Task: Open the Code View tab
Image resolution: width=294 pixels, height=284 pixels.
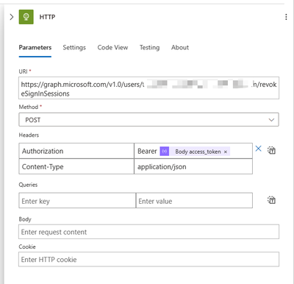Action: click(x=112, y=47)
